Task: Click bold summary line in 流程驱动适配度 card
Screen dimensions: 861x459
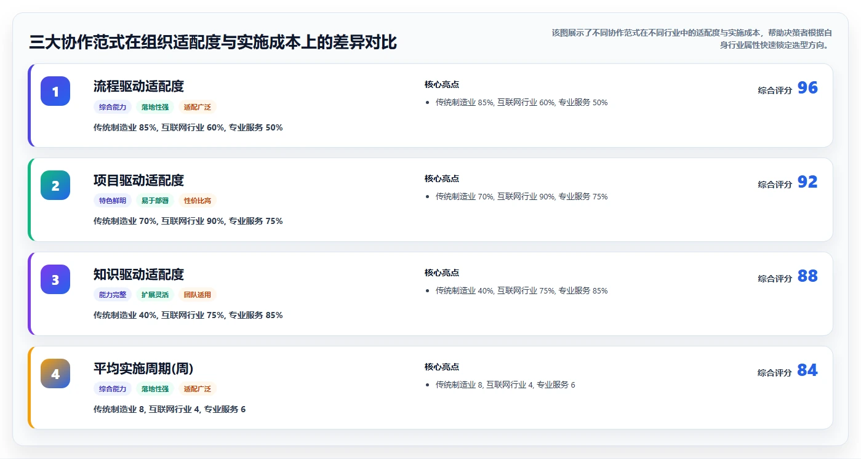Action: (x=188, y=127)
